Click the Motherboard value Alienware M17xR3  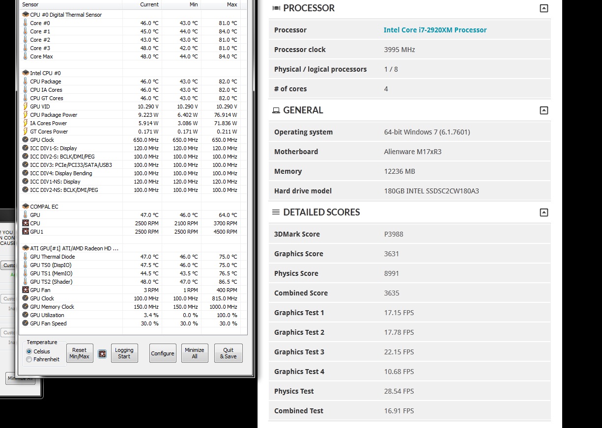[413, 152]
